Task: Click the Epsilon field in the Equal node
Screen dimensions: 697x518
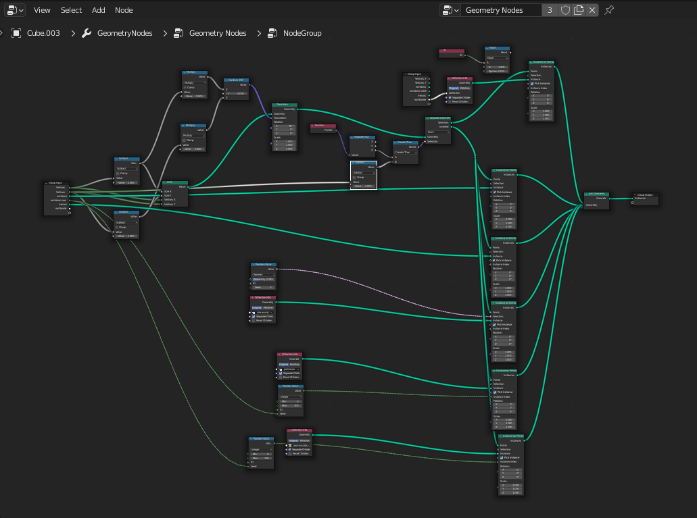Action: [497, 71]
